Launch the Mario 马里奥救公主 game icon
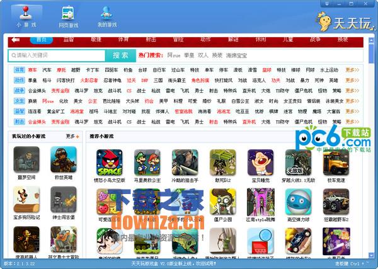 pyautogui.click(x=146, y=163)
